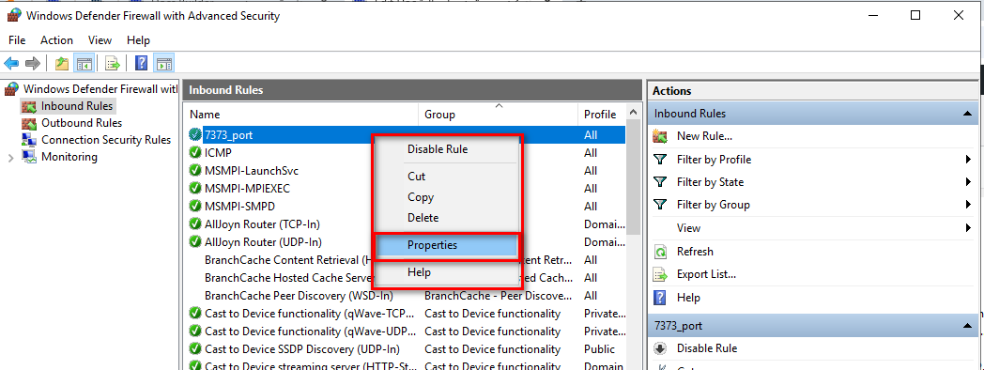This screenshot has width=984, height=370.
Task: Select the MSMPI-SMPD rule name
Action: coord(239,206)
